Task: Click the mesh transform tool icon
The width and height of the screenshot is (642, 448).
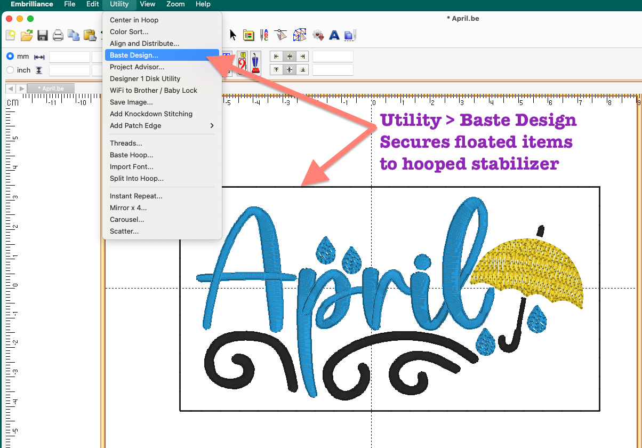Action: 300,34
